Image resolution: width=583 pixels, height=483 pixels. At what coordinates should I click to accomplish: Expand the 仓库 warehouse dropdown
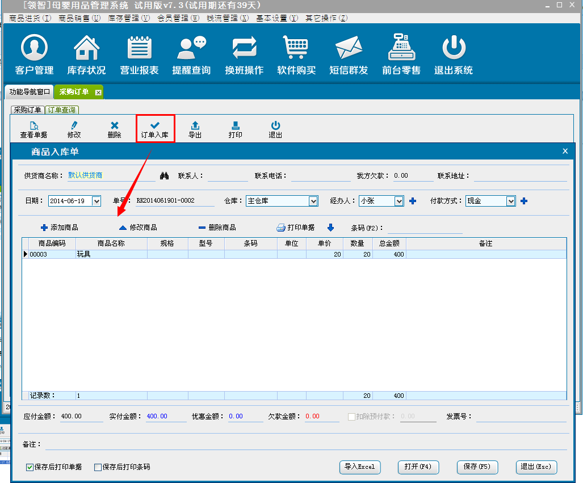[x=313, y=201]
